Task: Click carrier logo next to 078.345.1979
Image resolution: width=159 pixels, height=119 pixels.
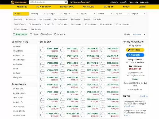Action: coord(103,57)
